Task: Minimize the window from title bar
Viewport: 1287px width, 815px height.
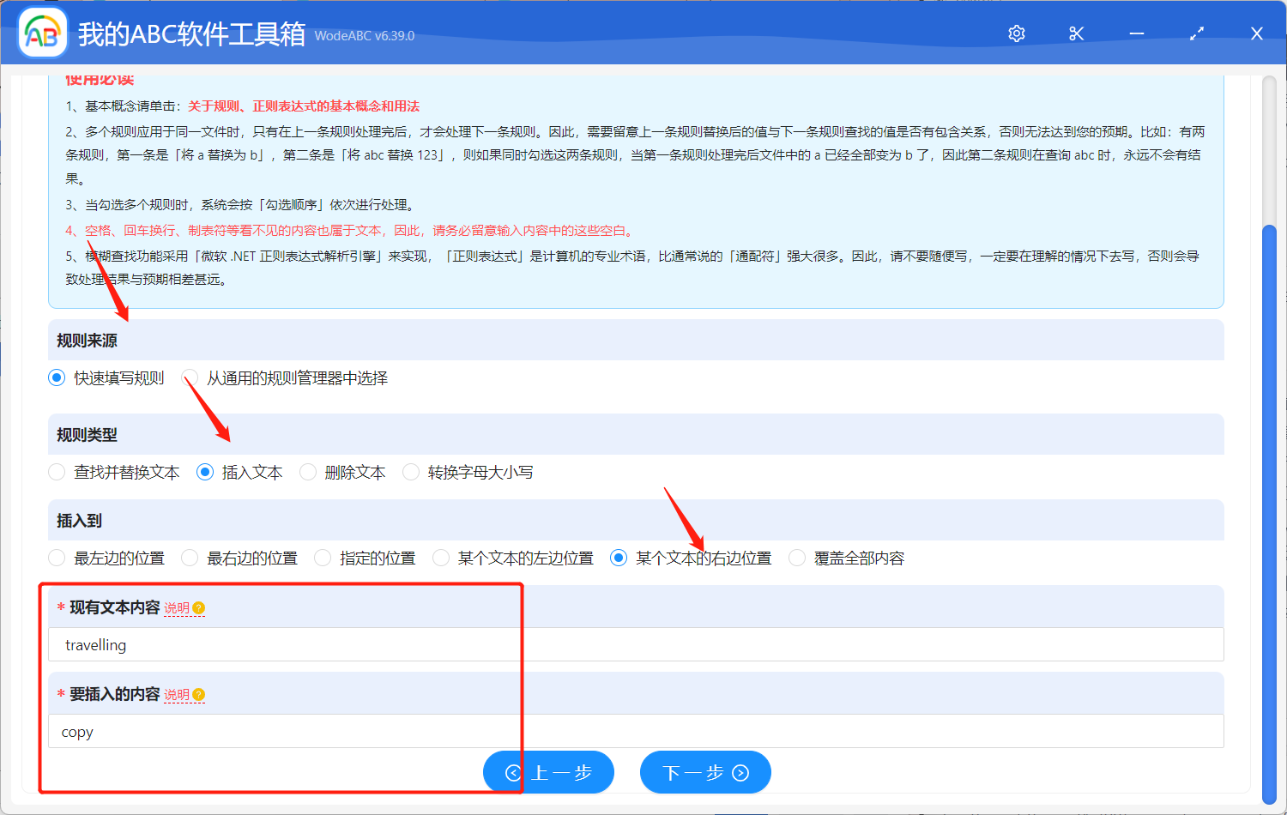Action: [1137, 33]
